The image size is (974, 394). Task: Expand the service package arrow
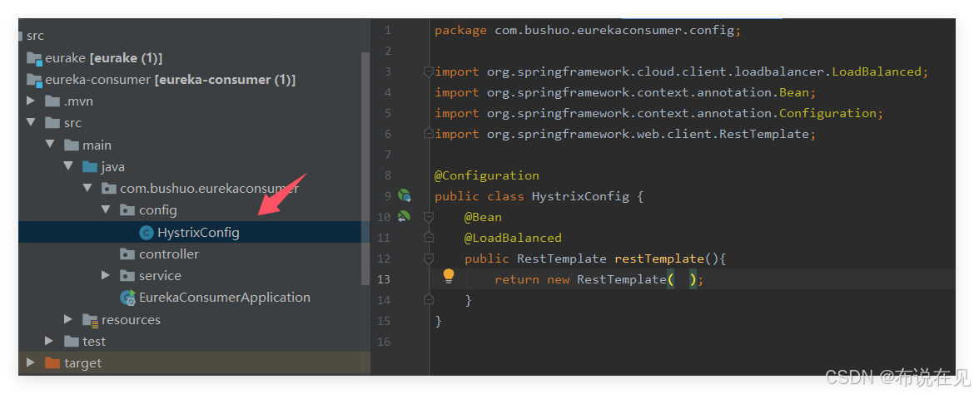[106, 275]
